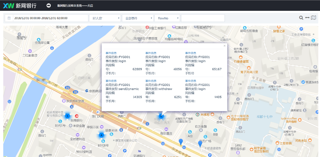Viewport: 320px width, 157px height.
Task: Click the date range input field
Action: click(50, 18)
